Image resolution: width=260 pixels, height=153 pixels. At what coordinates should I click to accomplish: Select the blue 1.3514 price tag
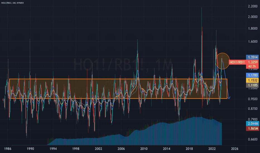(252, 57)
